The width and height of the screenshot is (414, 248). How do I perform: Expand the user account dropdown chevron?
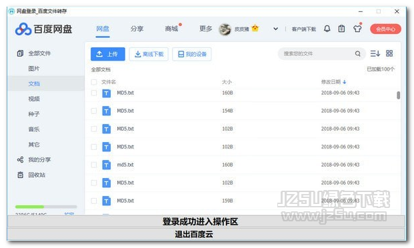point(275,29)
